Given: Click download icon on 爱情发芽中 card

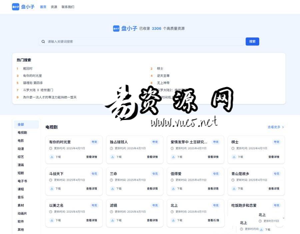Looking at the screenshot, I should point(173,157).
